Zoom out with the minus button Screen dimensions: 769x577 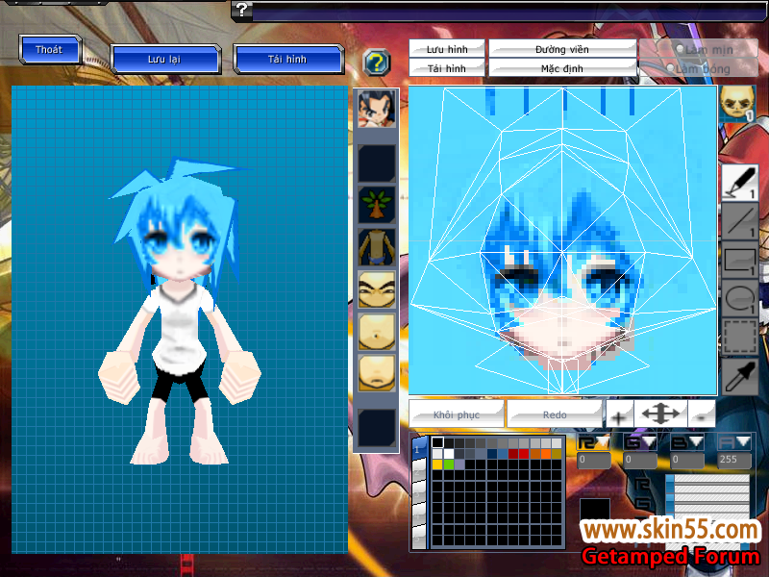coord(702,415)
